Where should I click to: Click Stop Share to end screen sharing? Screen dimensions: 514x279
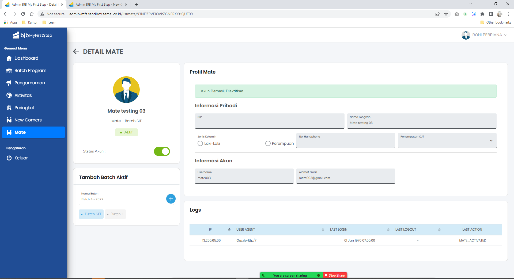(x=335, y=276)
